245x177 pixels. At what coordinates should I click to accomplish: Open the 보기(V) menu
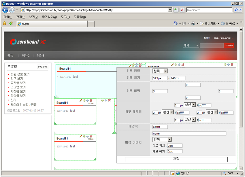pyautogui.click(x=34, y=17)
